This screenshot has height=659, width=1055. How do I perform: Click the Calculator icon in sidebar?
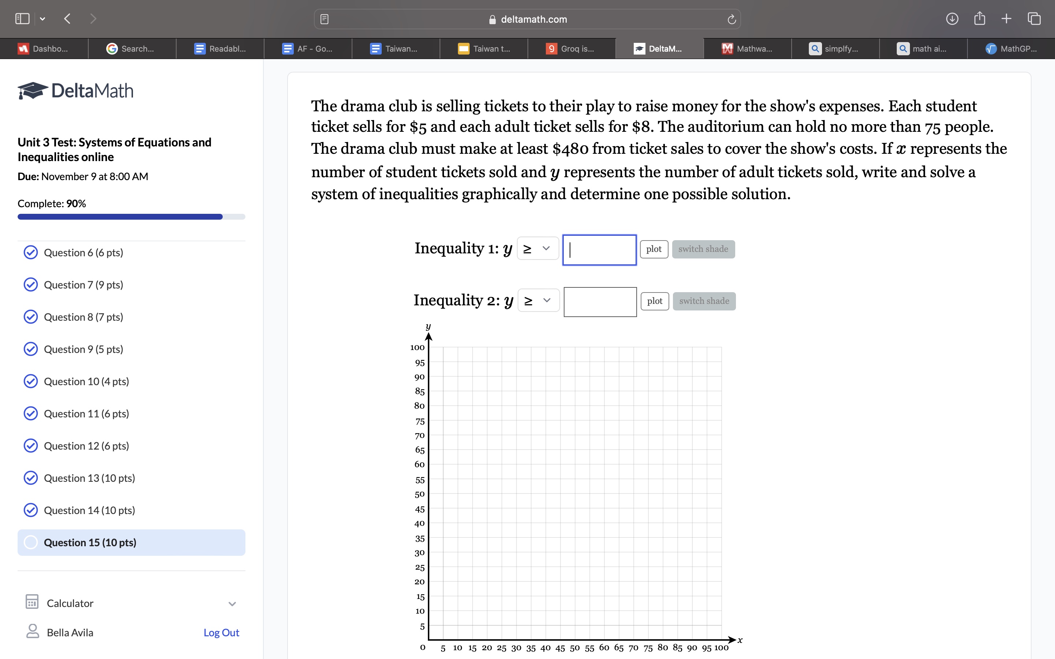32,602
